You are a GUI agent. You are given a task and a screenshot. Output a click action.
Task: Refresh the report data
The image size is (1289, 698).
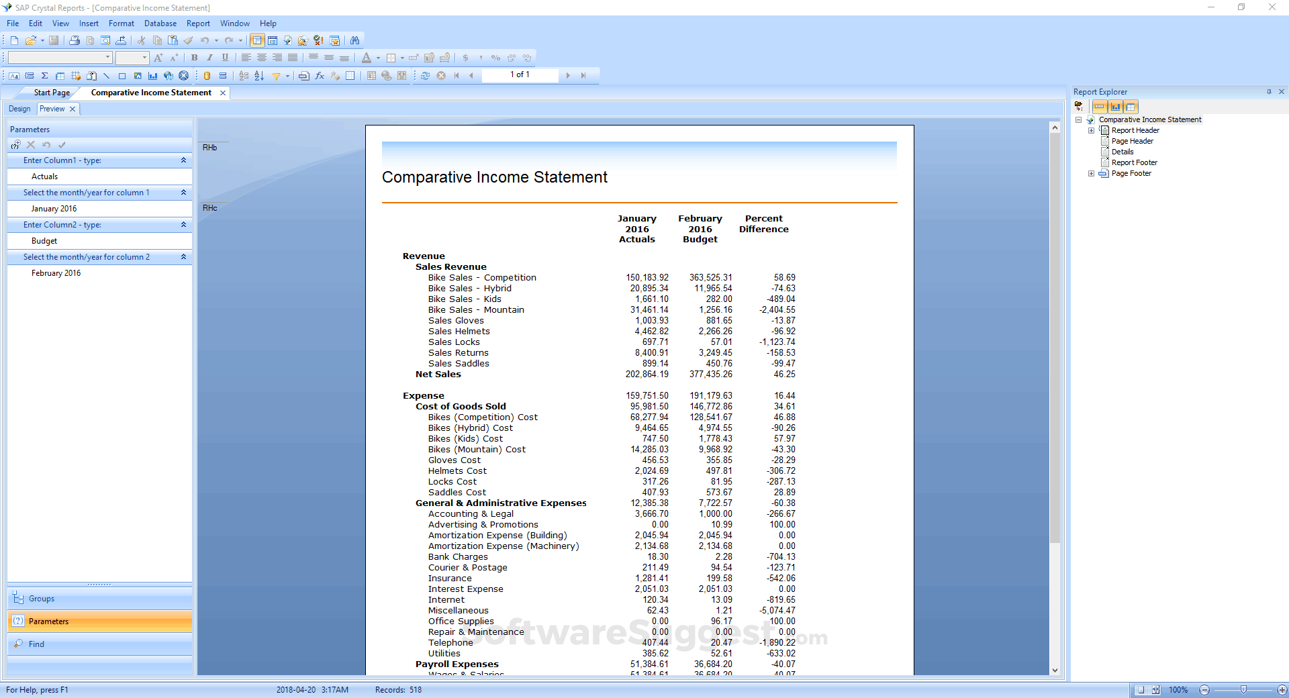point(426,75)
